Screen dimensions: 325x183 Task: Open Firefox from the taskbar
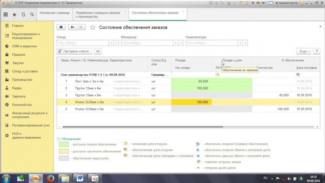[x=50, y=178]
